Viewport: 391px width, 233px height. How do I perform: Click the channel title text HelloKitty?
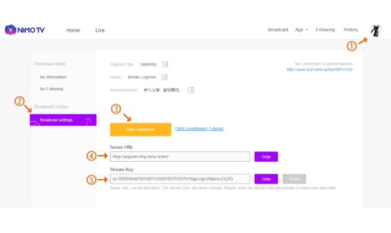(148, 64)
